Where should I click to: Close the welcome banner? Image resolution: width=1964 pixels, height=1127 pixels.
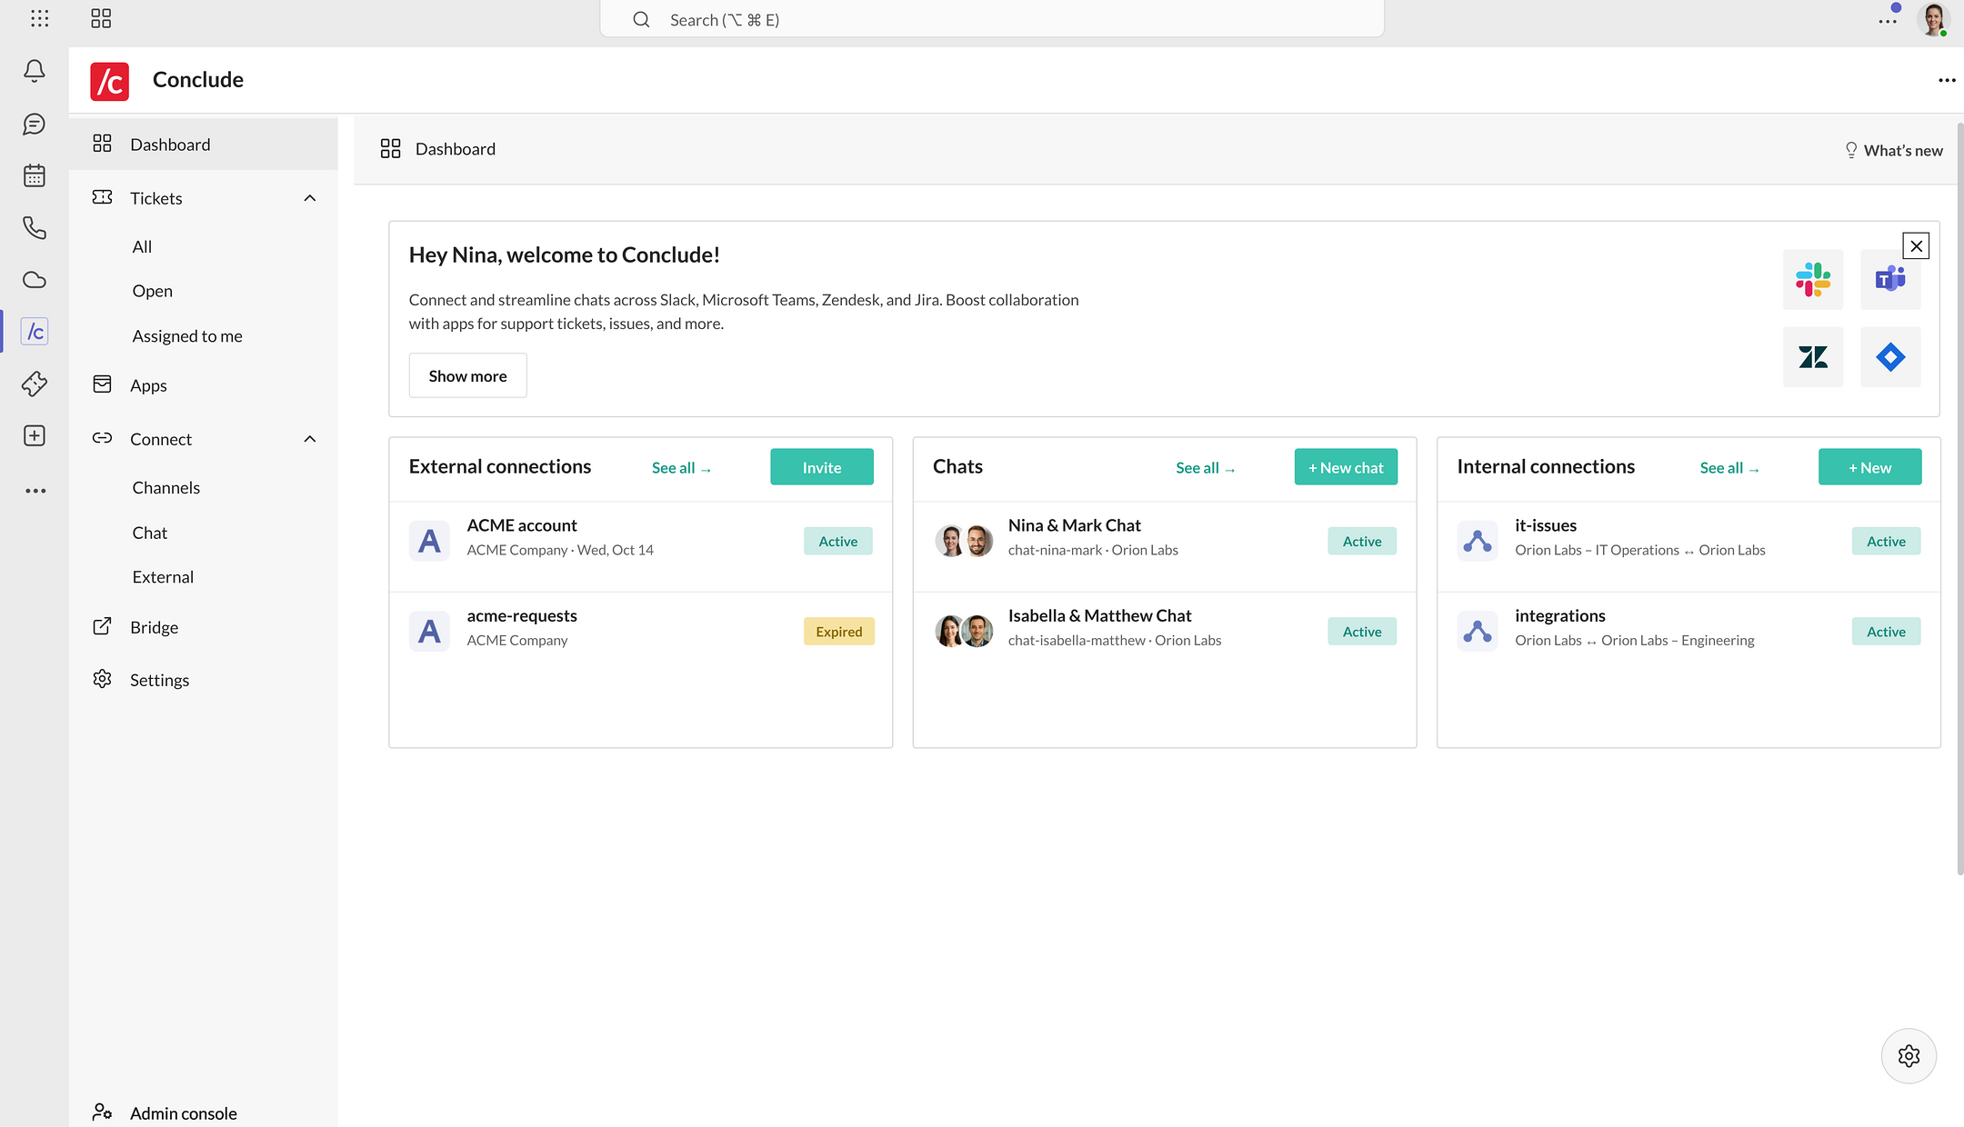[1916, 245]
